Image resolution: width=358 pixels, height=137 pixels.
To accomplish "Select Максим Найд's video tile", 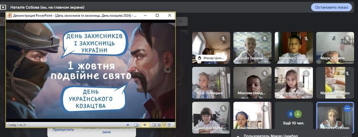I will tap(252, 83).
